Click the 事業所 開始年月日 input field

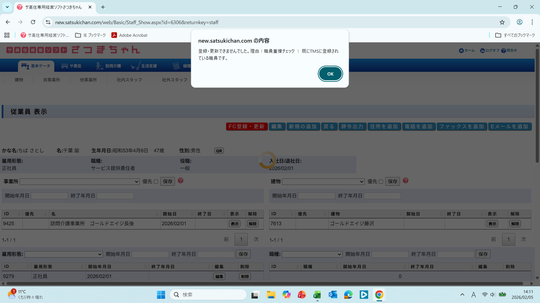point(49,196)
